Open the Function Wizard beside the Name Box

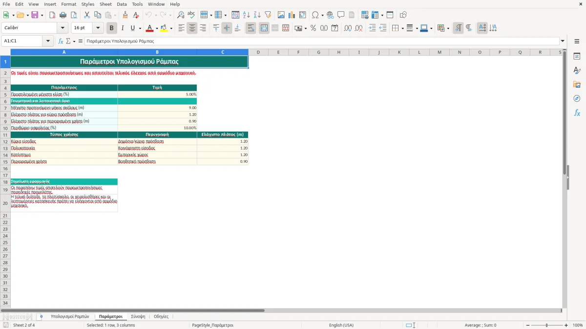(61, 41)
